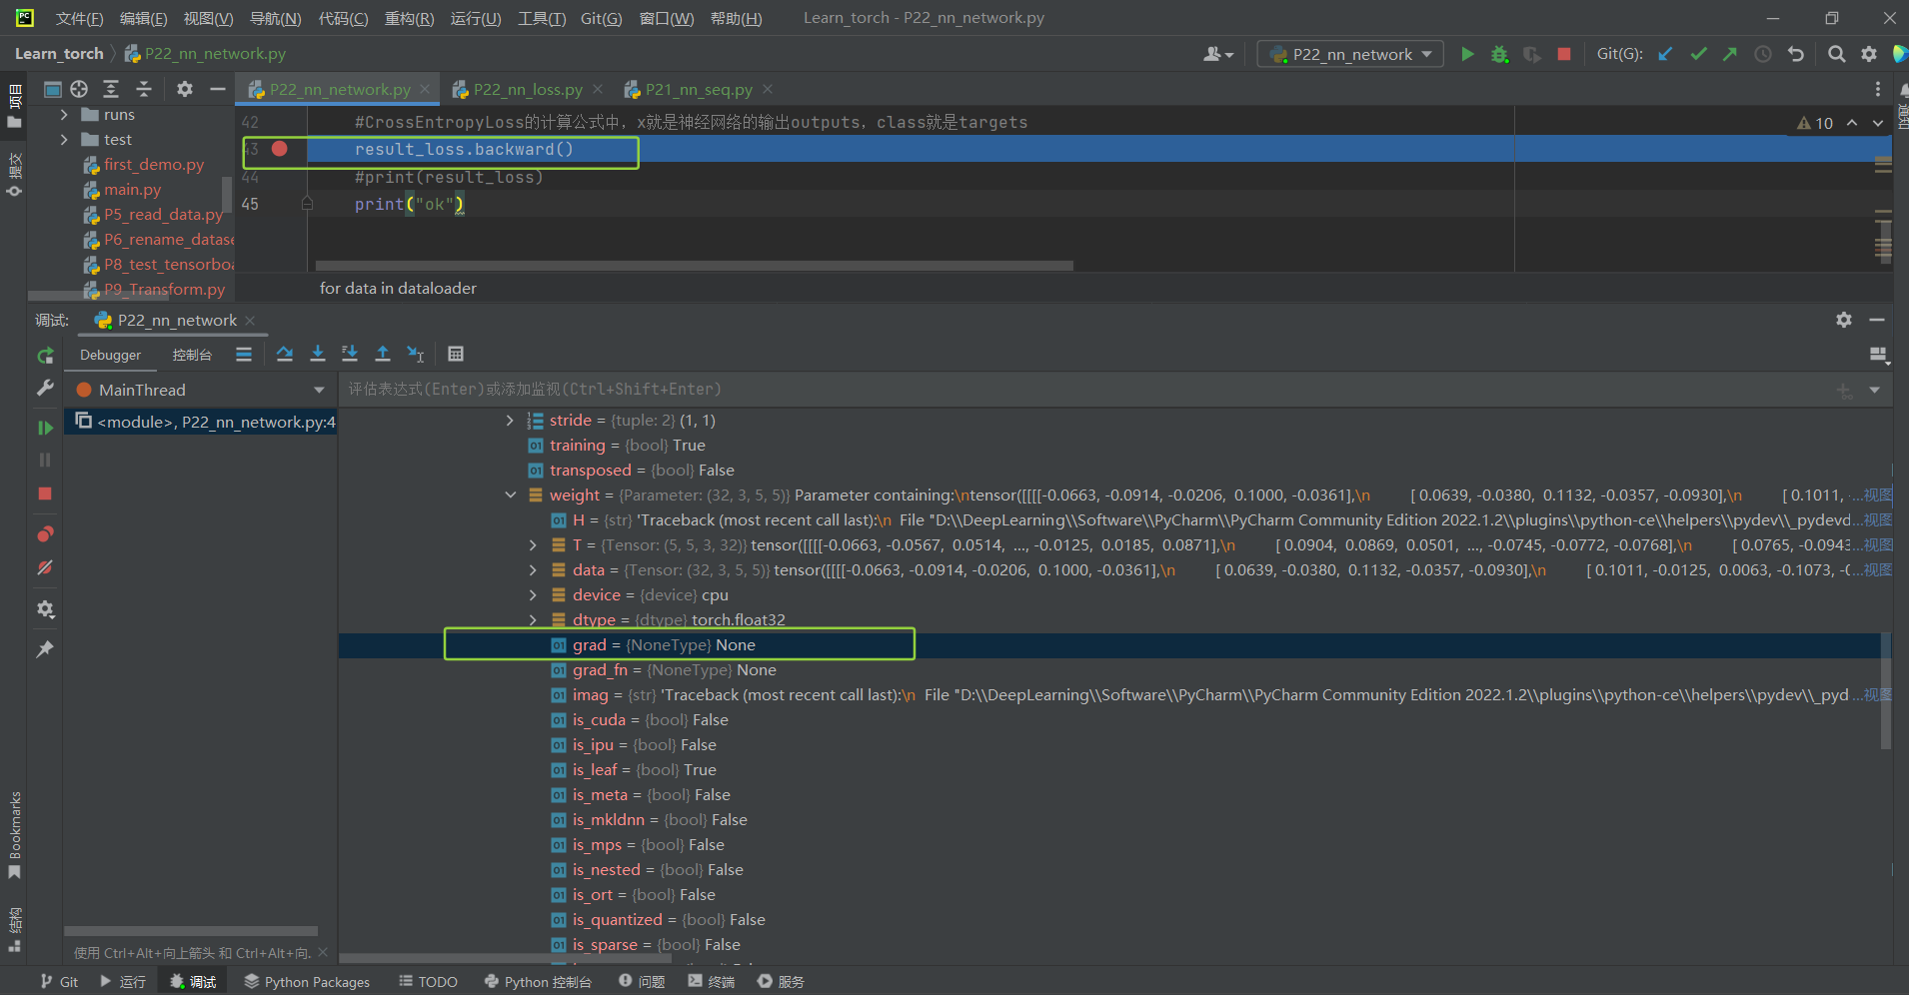The image size is (1909, 995).
Task: Click the frames pane horizontal scrollbar
Action: 191,931
